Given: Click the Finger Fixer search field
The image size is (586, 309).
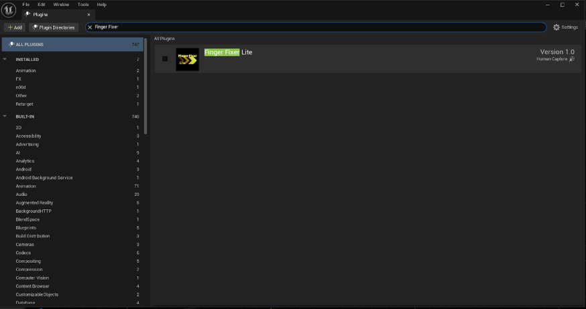Looking at the screenshot, I should [x=316, y=27].
